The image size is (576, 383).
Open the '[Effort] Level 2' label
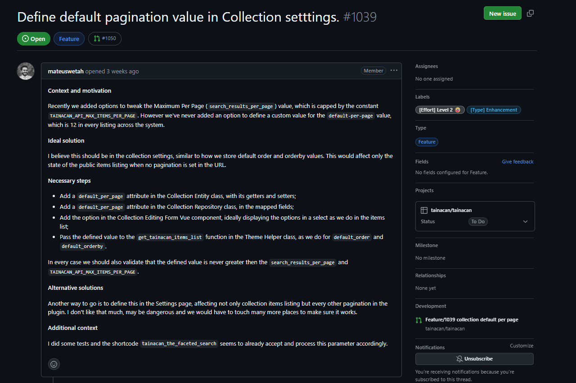tap(440, 110)
